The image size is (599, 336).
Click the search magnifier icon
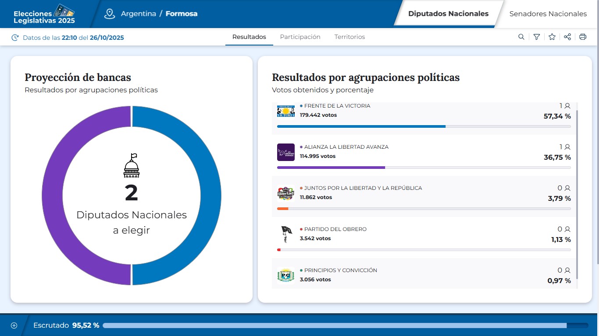521,37
